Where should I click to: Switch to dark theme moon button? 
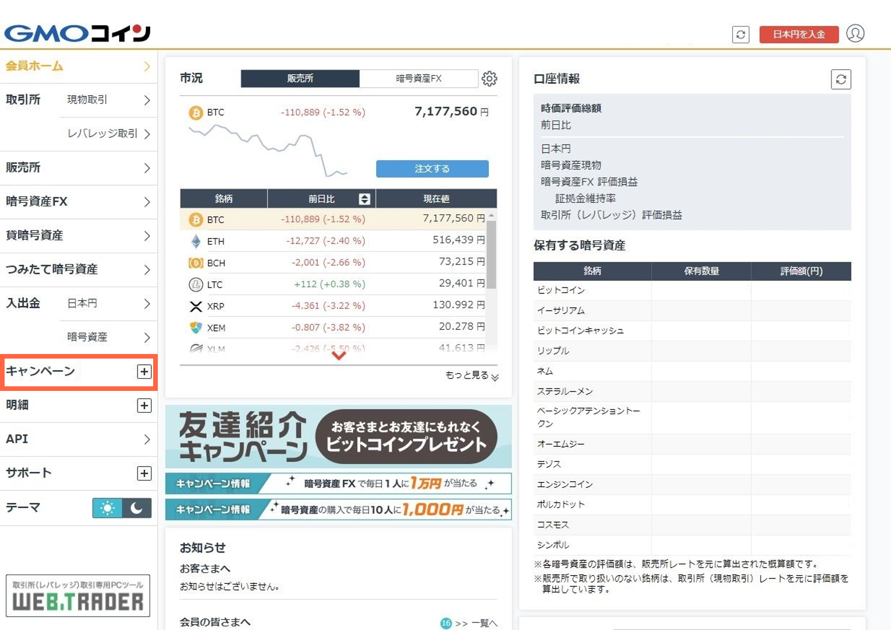[x=137, y=508]
